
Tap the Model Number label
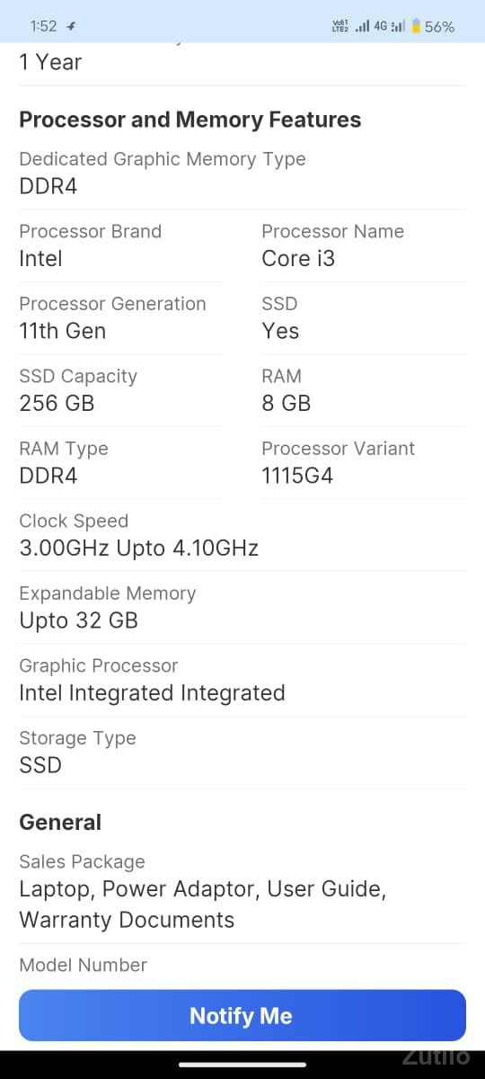click(x=83, y=965)
